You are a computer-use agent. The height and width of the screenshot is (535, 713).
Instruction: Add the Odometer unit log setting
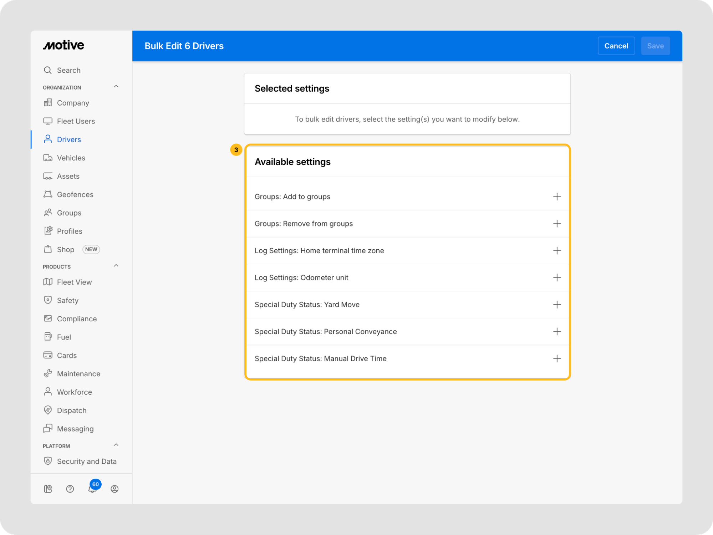556,277
